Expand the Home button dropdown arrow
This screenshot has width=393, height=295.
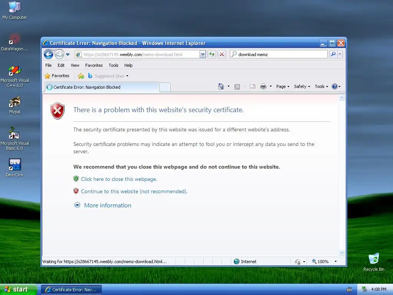(228, 86)
